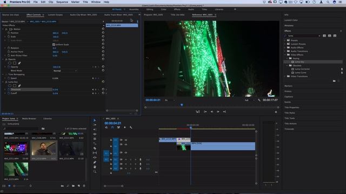
Task: Open the Blend Mode dropdown
Action: pos(65,71)
